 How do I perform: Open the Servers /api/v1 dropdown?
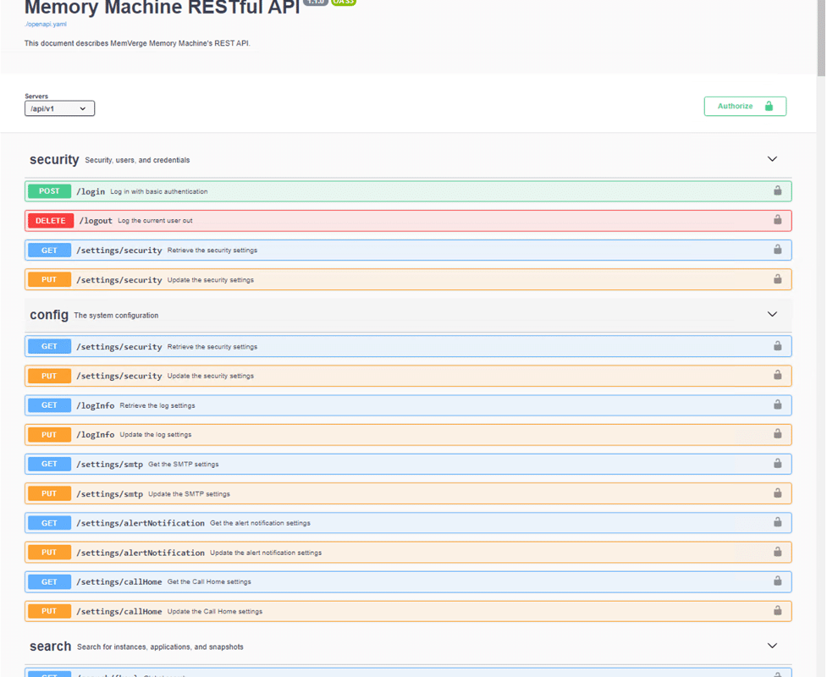[59, 108]
